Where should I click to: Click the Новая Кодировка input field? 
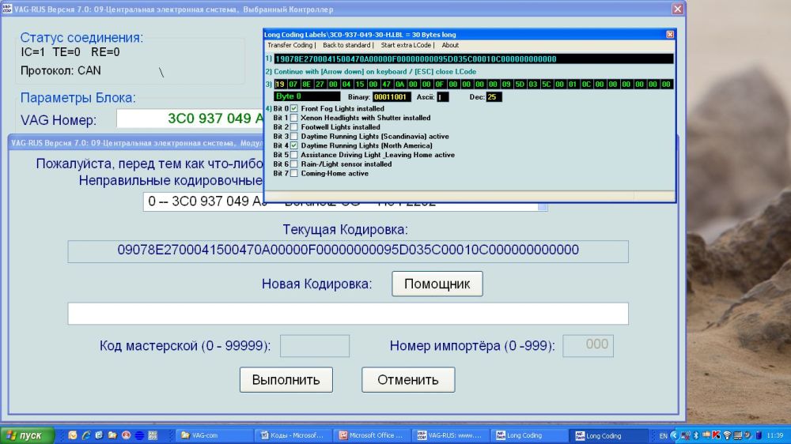click(x=347, y=314)
